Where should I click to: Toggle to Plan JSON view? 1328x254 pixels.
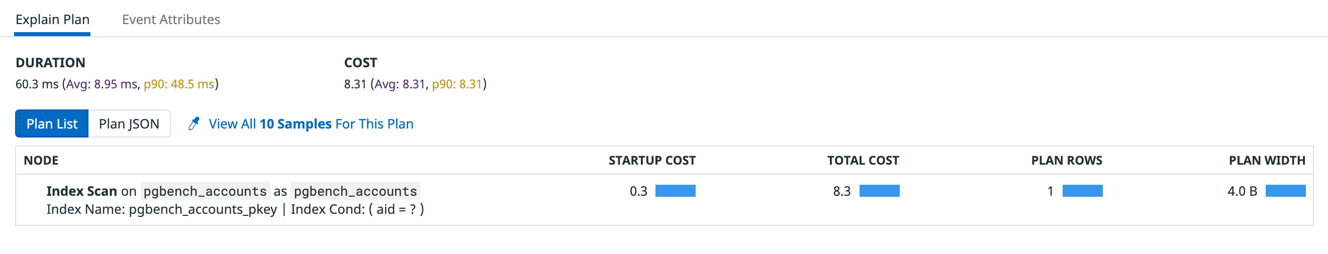pos(129,123)
